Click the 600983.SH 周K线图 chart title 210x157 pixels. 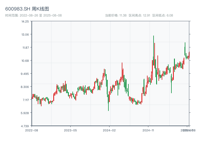pyautogui.click(x=27, y=9)
